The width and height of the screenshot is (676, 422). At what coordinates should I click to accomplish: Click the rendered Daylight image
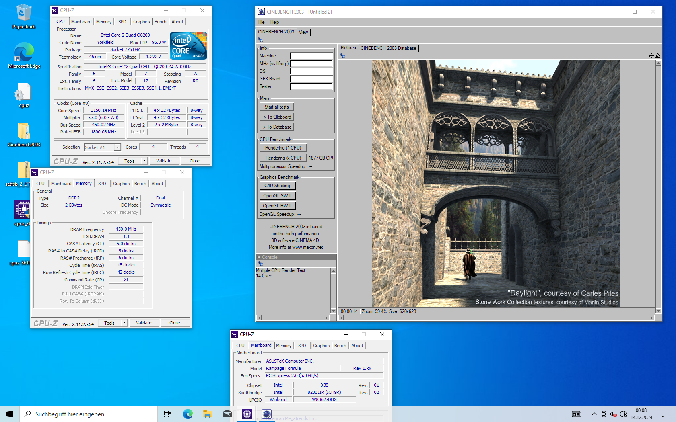click(496, 184)
